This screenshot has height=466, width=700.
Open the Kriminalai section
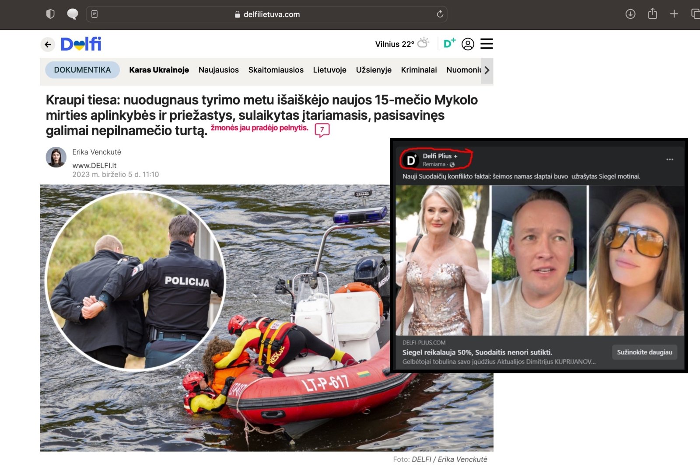tap(419, 70)
